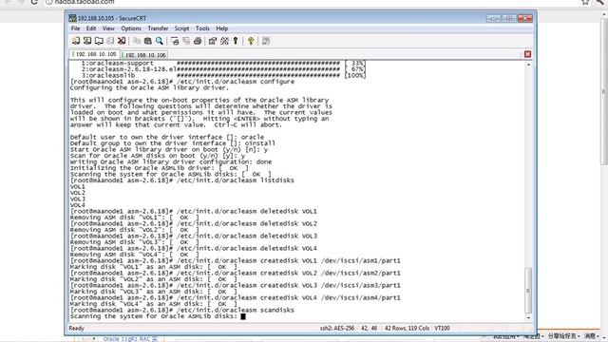The width and height of the screenshot is (608, 342).
Task: Click the oracleasm listdisks command line
Action: click(x=182, y=180)
